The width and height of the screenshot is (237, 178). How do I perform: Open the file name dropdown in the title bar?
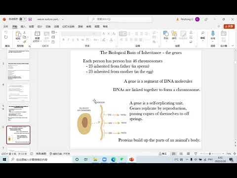(63, 19)
